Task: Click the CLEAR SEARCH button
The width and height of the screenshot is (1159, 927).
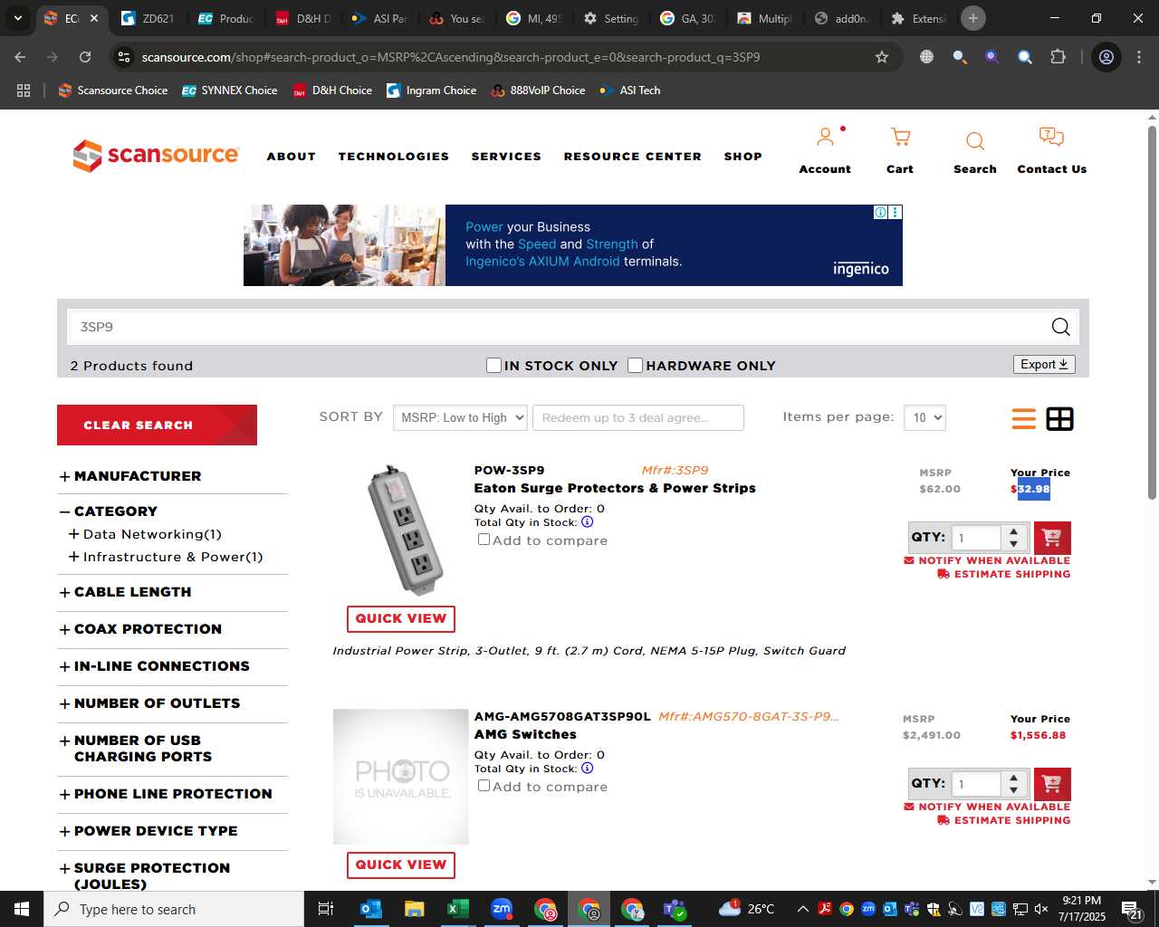Action: 157,425
